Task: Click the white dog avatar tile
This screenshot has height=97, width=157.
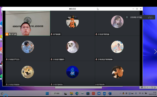Action: pos(72,48)
